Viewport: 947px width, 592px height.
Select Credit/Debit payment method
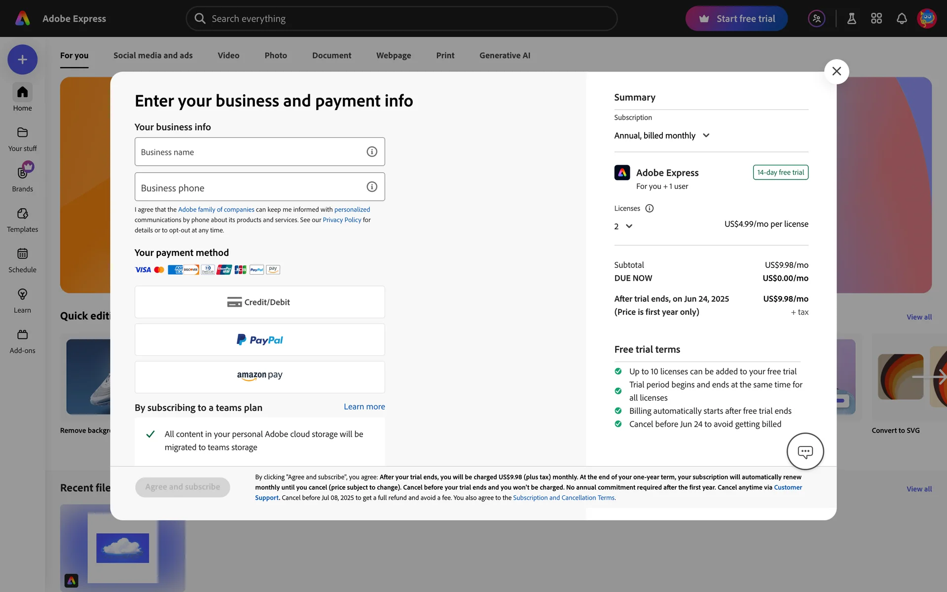coord(259,302)
